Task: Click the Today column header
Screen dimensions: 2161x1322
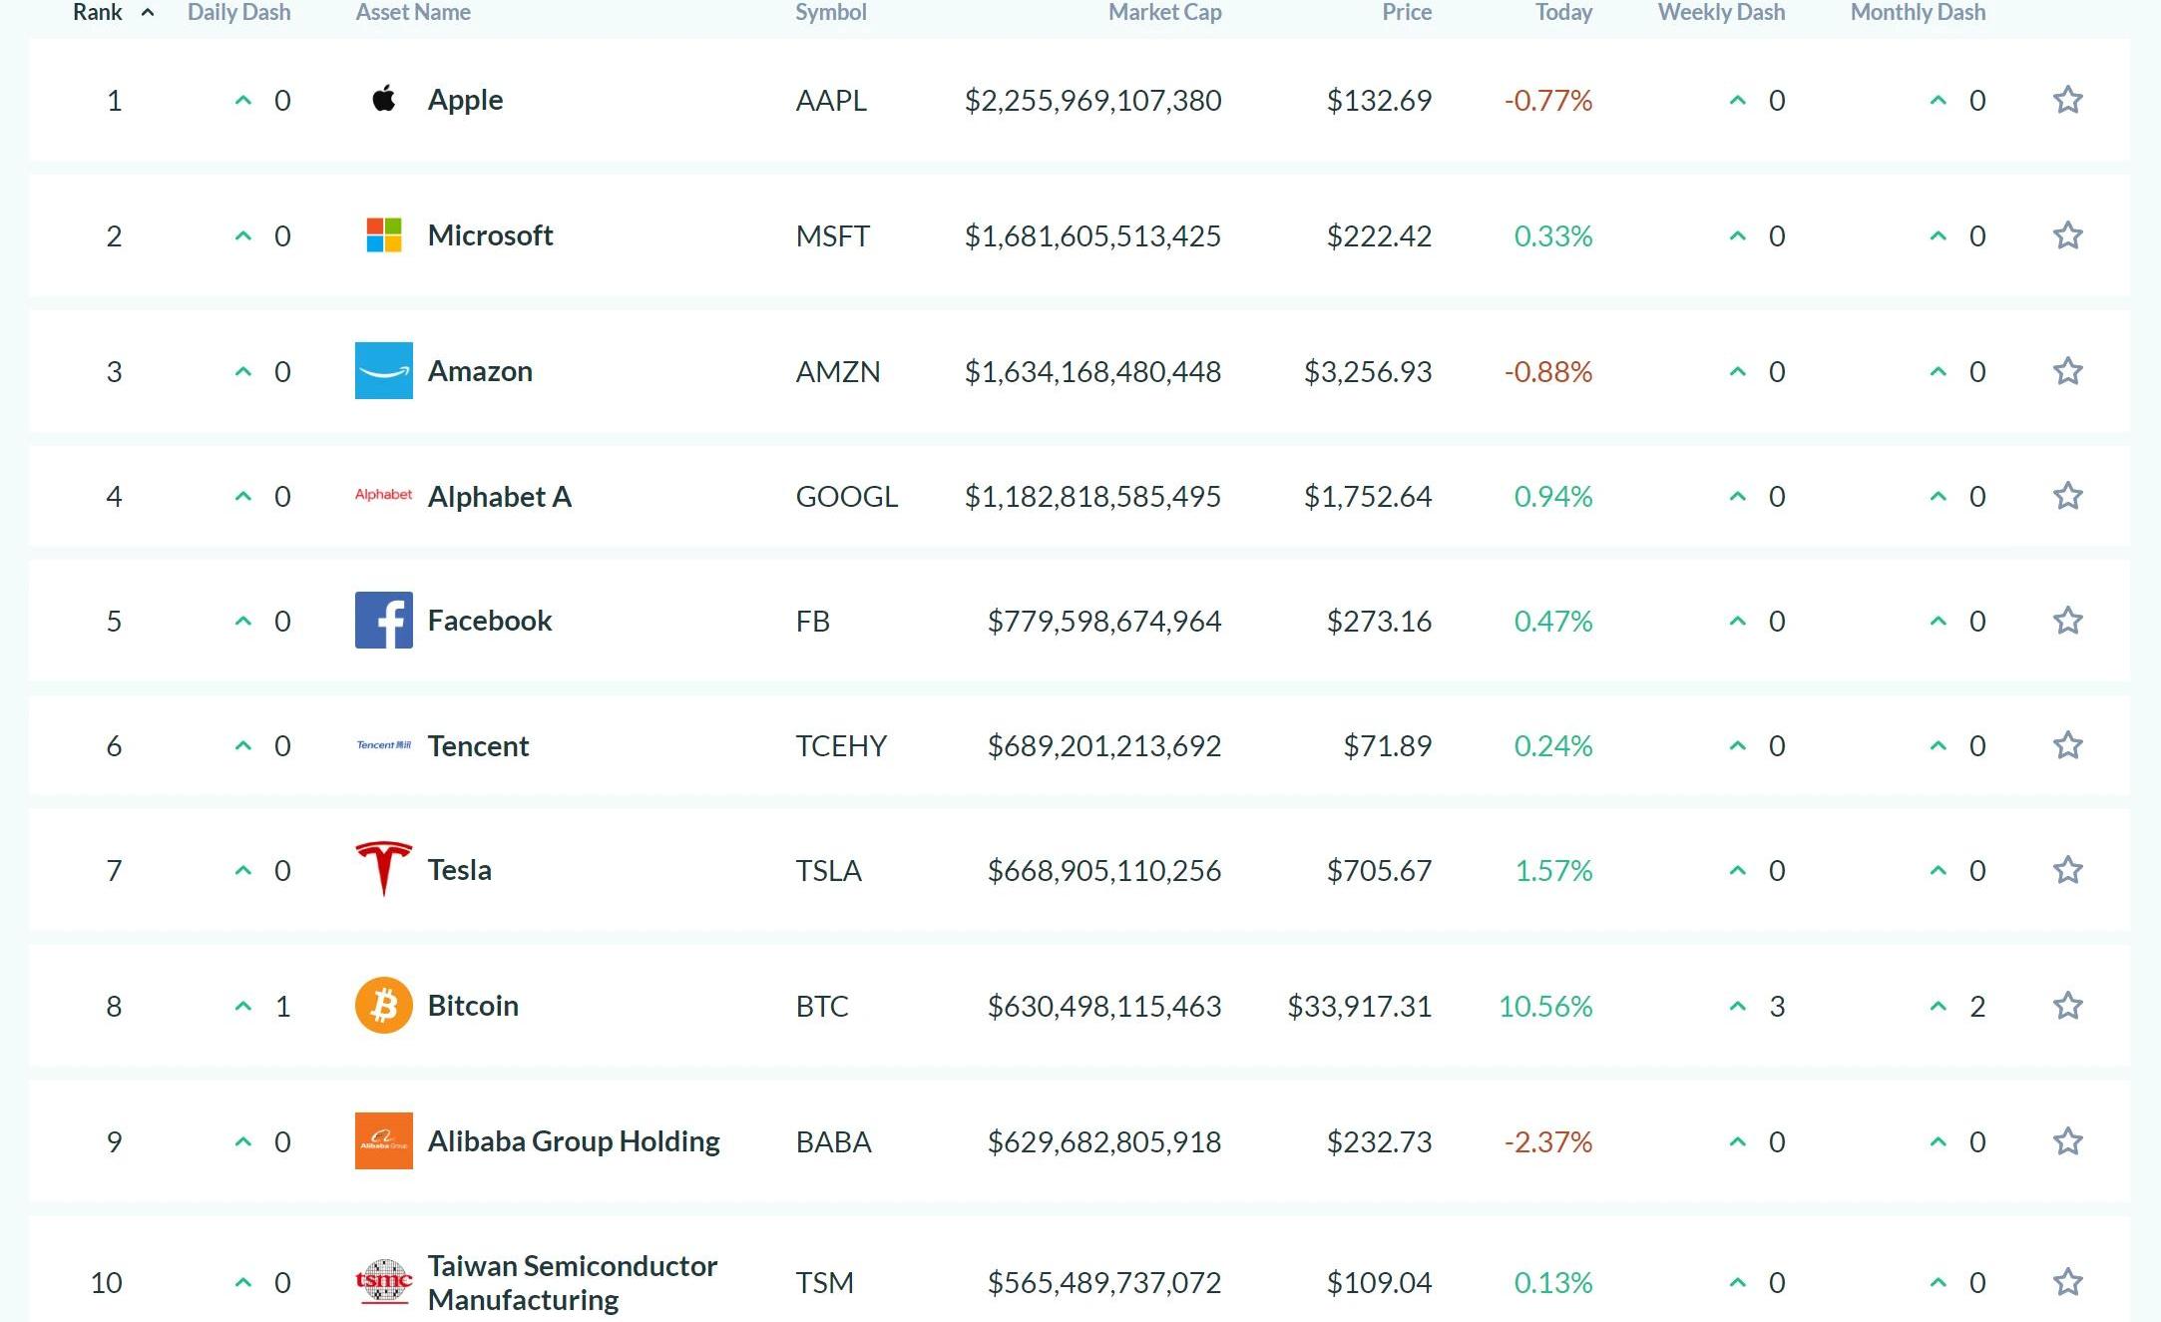Action: click(1562, 13)
